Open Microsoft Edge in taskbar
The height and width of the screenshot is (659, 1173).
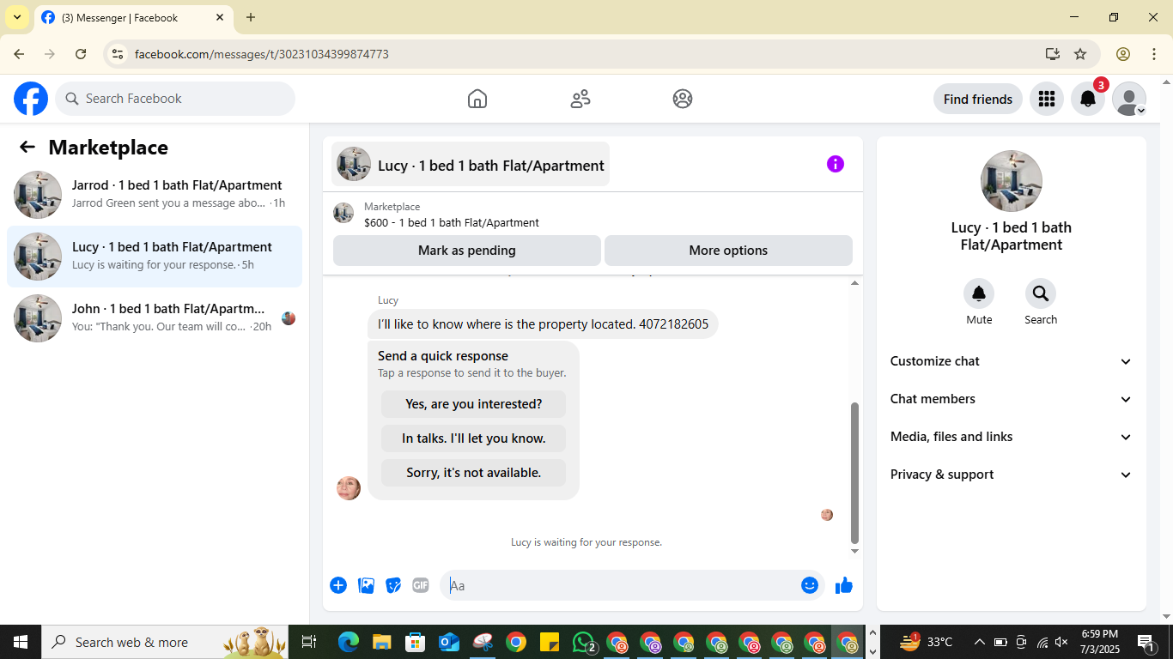[349, 642]
